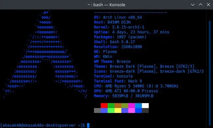This screenshot has height=128, width=213.
Task: Click the red color block
Action: pyautogui.click(x=104, y=105)
